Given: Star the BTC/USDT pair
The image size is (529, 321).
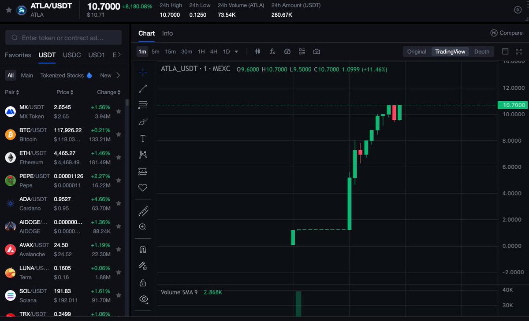Looking at the screenshot, I should (119, 135).
